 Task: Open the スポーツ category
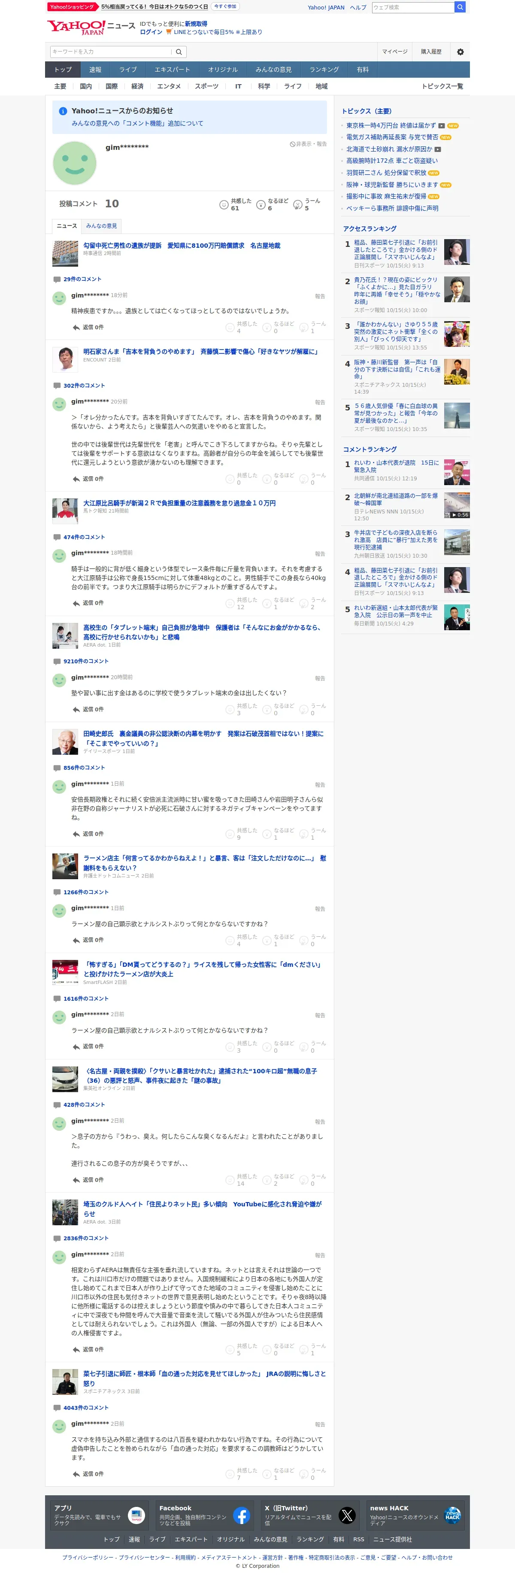206,86
